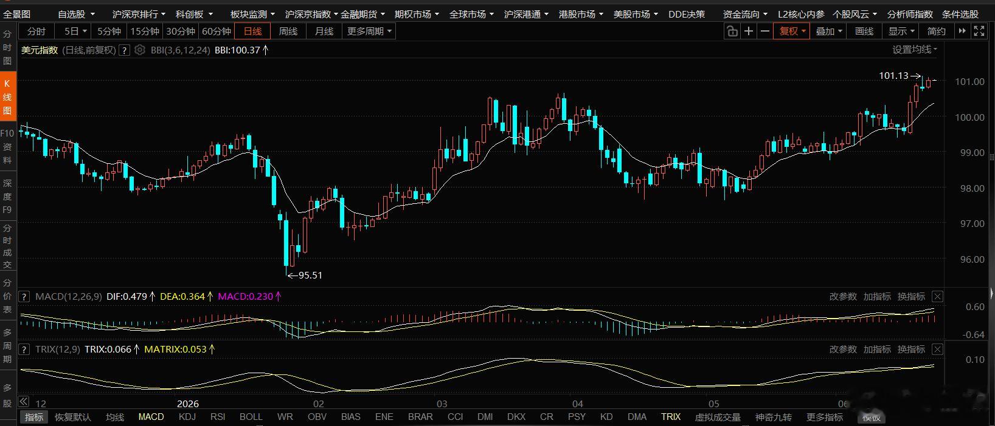
Task: Switch to the 15分钟 period tab
Action: click(x=145, y=31)
